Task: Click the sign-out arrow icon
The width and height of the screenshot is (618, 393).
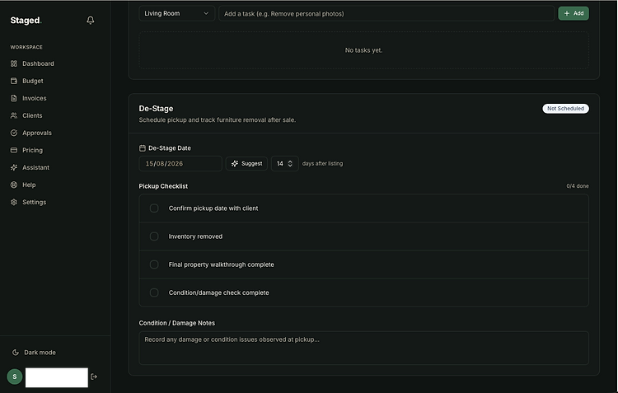Action: click(x=94, y=377)
